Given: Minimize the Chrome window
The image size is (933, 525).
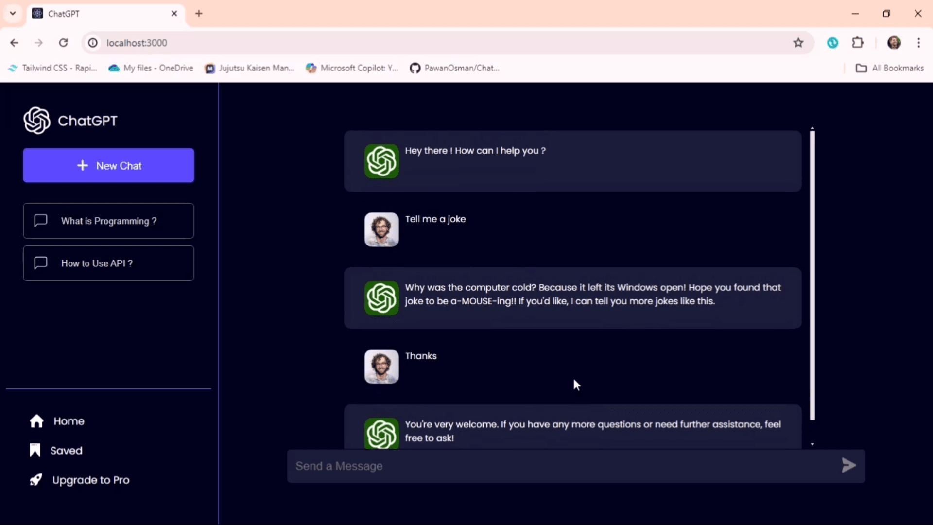Looking at the screenshot, I should click(x=855, y=14).
